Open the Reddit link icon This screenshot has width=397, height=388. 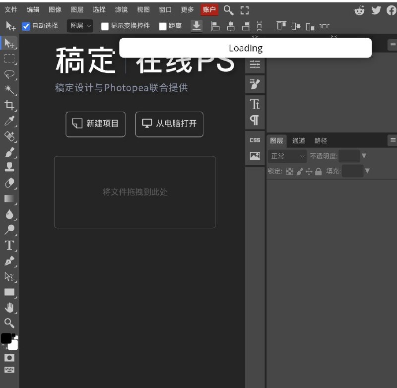pyautogui.click(x=359, y=10)
